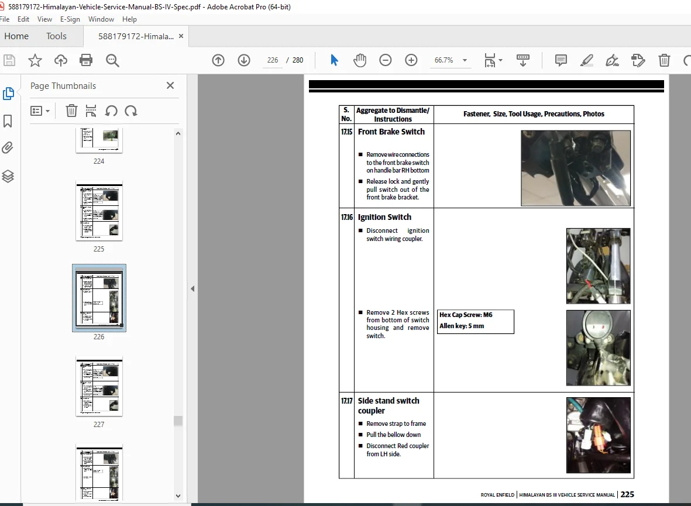The height and width of the screenshot is (506, 691).
Task: Bookmark the file with the star icon
Action: click(x=35, y=60)
